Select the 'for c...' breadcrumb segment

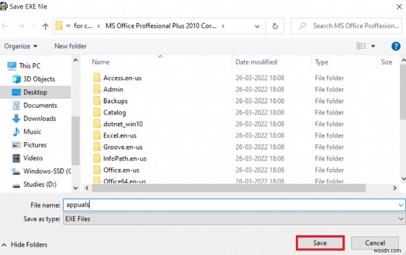coord(83,26)
